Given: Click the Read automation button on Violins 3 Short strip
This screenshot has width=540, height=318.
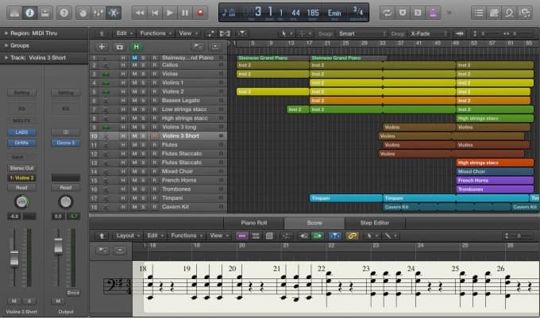Looking at the screenshot, I should (21, 189).
